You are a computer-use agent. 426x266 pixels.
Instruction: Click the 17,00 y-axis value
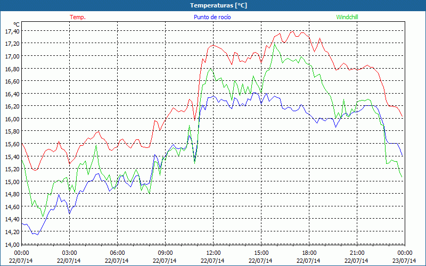pos(12,56)
